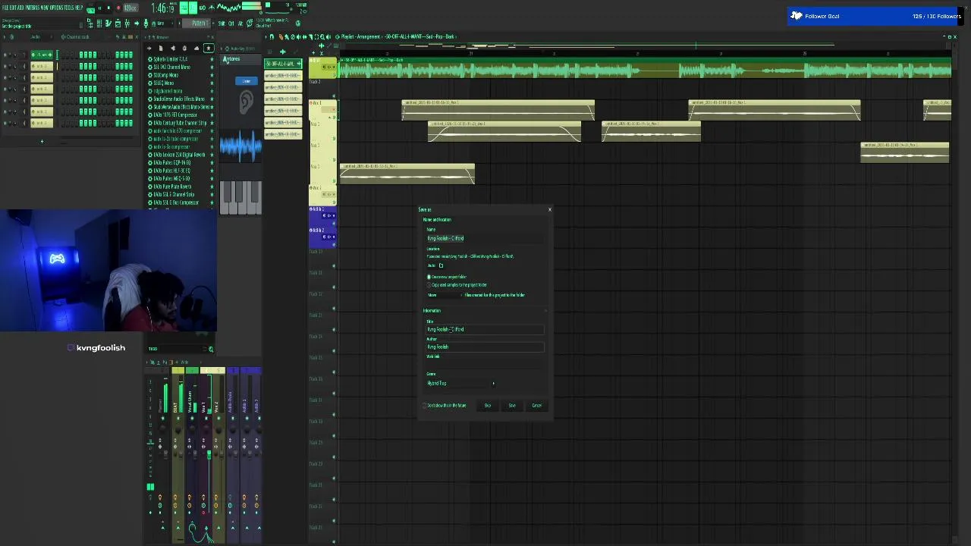Open the browser's starred favorites tab

(209, 48)
